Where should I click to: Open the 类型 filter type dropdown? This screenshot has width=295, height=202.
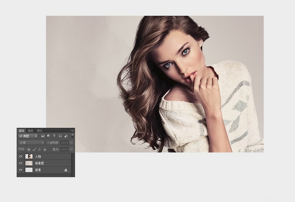coord(28,136)
